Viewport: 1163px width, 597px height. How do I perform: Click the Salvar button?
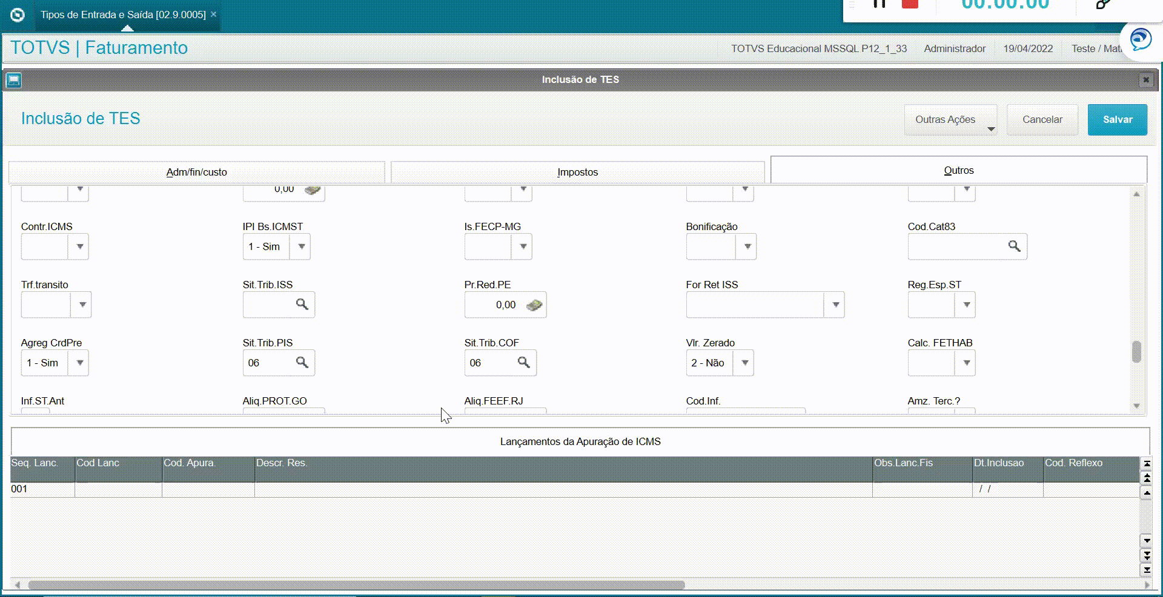tap(1118, 119)
